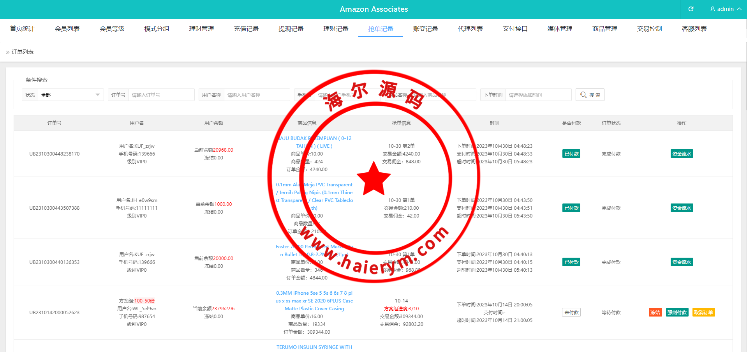Open TERUMO INSULIN SYRINGE product link
This screenshot has height=352, width=747.
tap(314, 347)
